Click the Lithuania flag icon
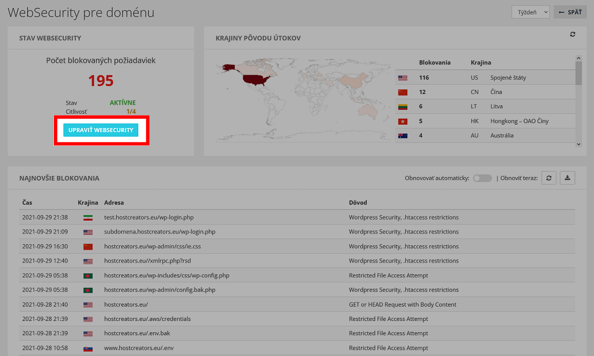This screenshot has height=356, width=594. (402, 106)
